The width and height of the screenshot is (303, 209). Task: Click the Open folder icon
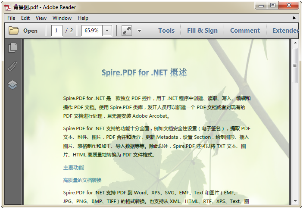coord(14,31)
